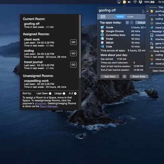Swap with client work in Swap this section

157,59
